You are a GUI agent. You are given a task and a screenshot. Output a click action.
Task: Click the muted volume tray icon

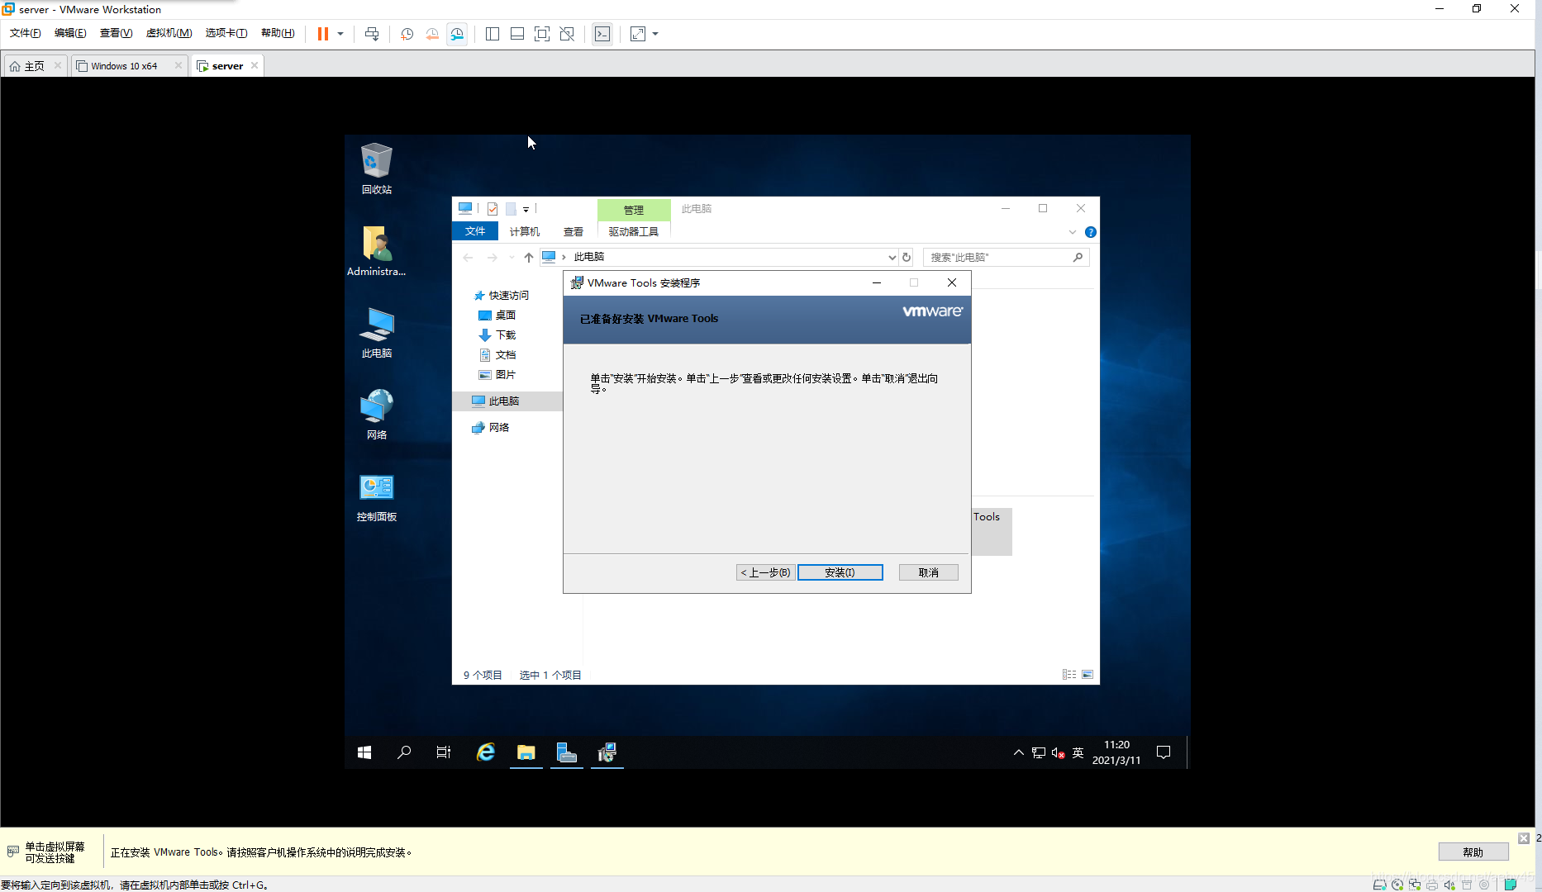point(1059,752)
